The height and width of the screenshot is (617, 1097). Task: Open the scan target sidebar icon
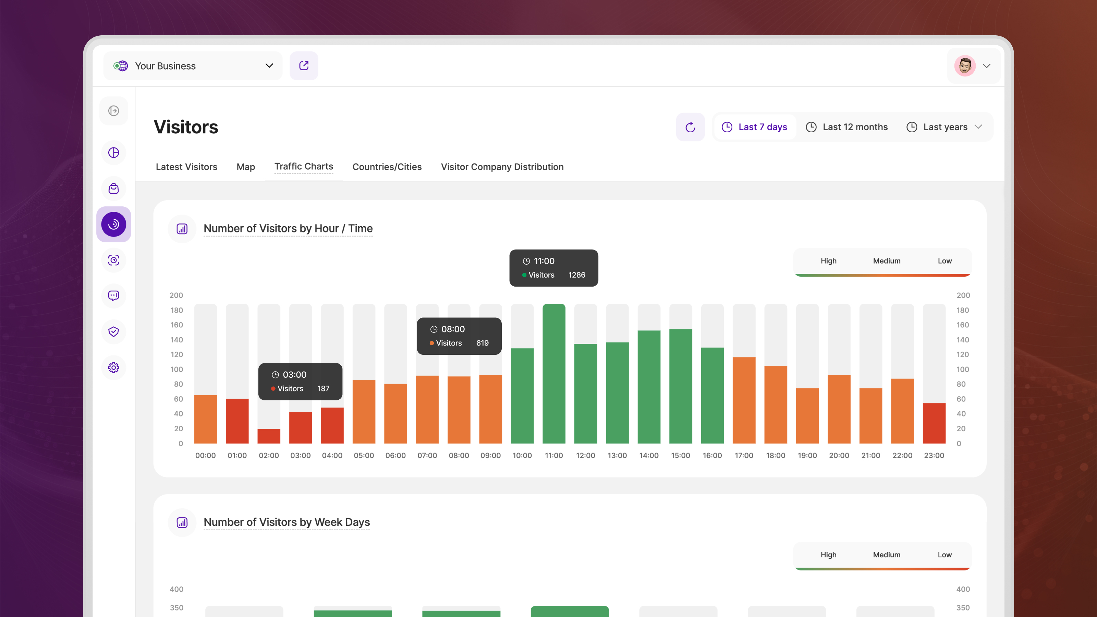click(x=114, y=260)
